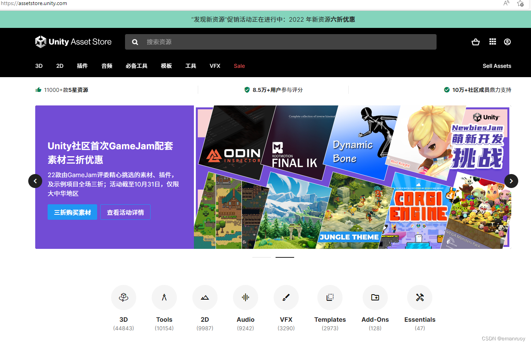The width and height of the screenshot is (531, 345).
Task: Click the green promotion banner
Action: (x=265, y=19)
